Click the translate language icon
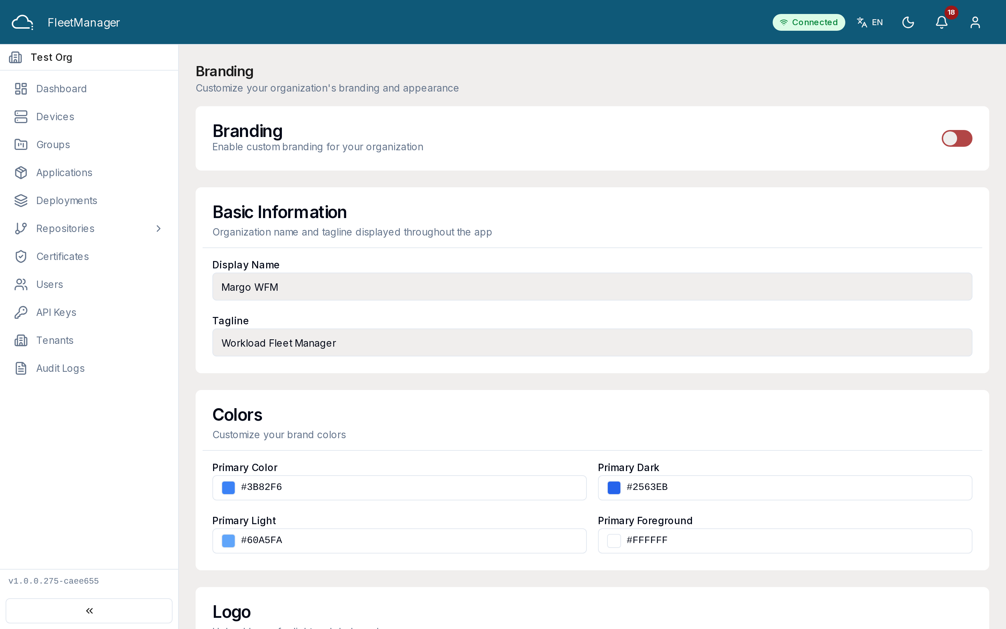The image size is (1006, 629). (862, 22)
